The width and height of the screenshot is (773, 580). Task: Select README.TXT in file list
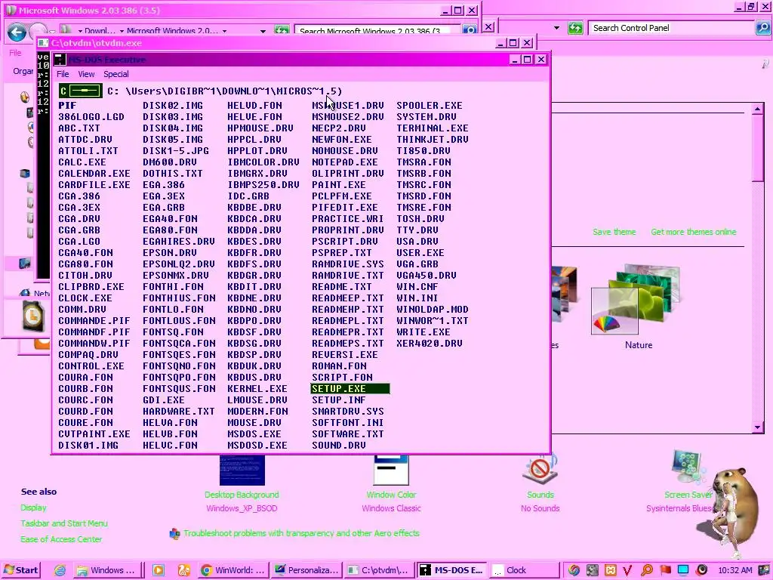click(342, 286)
